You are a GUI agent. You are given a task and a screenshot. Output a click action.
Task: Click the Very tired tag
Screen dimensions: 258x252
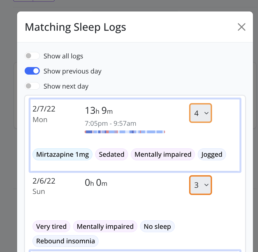pyautogui.click(x=51, y=226)
